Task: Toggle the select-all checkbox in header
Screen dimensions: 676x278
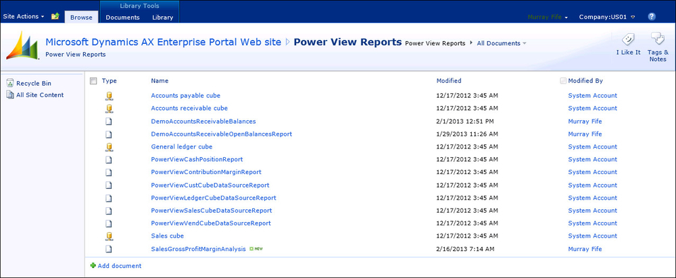Action: (x=93, y=81)
